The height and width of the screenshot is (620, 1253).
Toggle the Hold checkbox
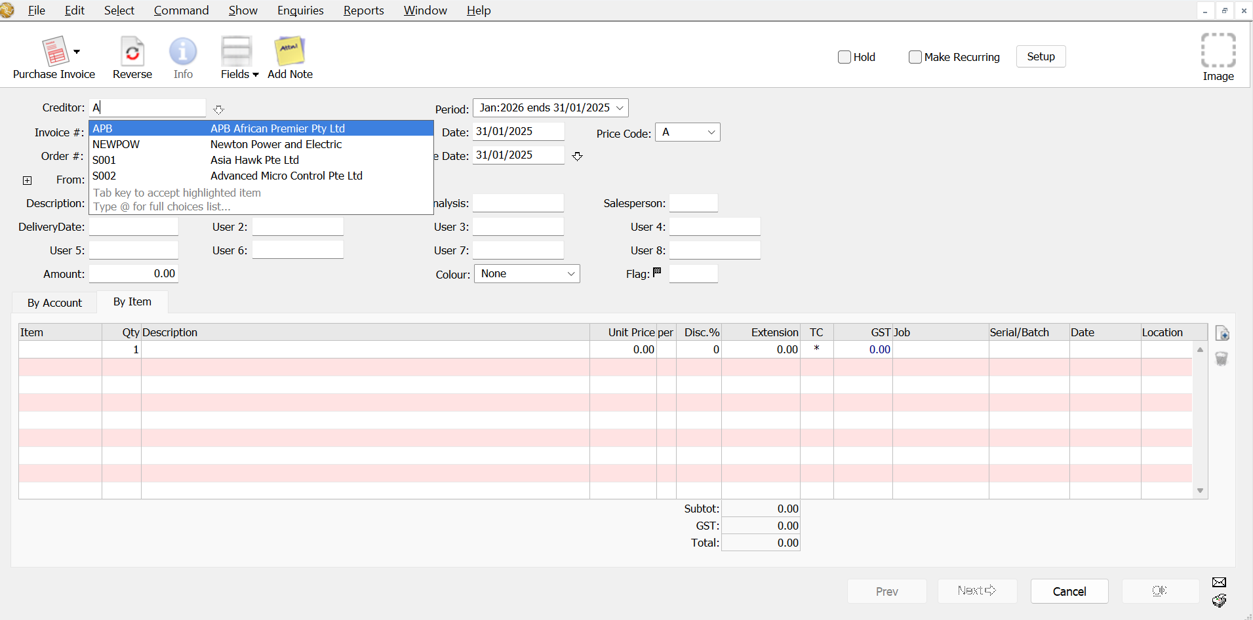[845, 57]
